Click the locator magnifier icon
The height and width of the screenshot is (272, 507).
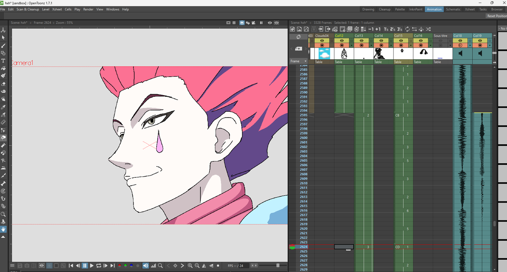[x=161, y=266]
